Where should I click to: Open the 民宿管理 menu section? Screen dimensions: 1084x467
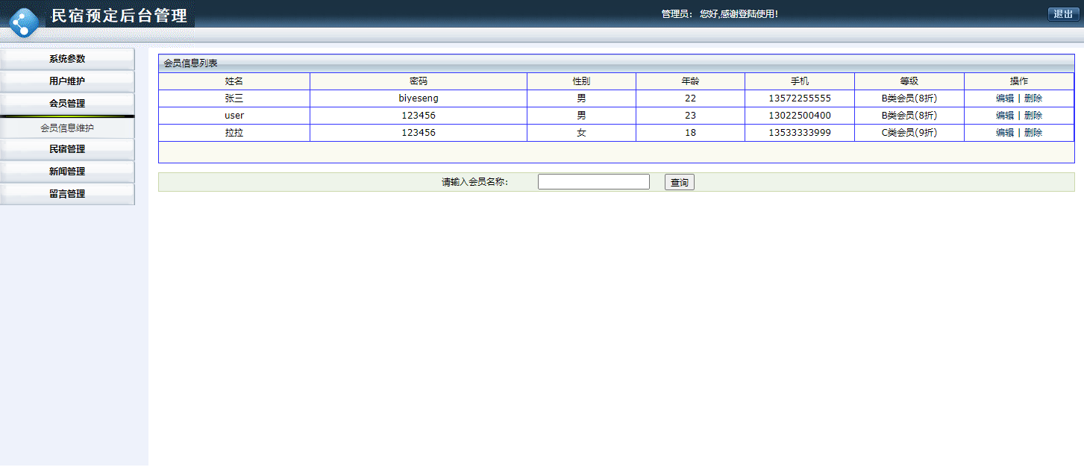[67, 148]
